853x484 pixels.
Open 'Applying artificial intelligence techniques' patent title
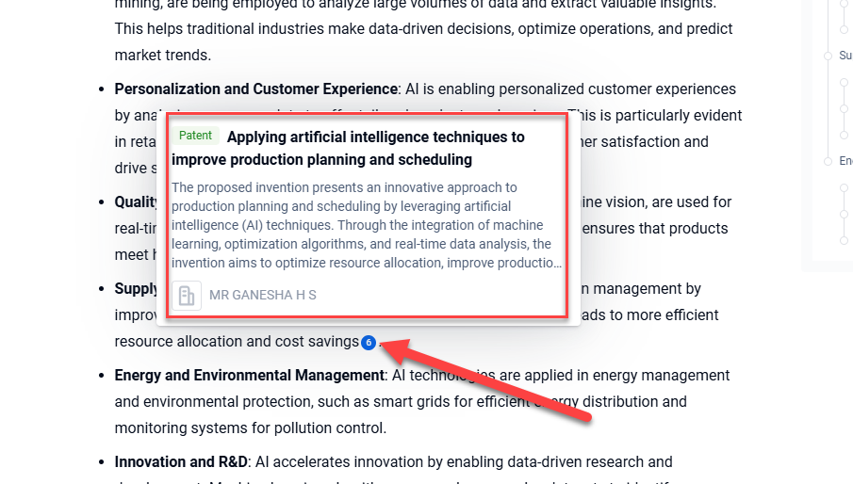(375, 137)
